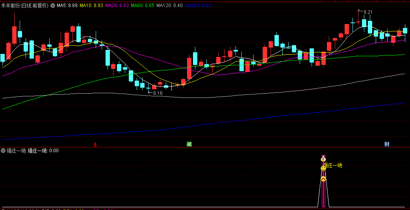Image resolution: width=410 pixels, height=210 pixels.
Task: Click the 8.16 low price label
Action: [158, 93]
